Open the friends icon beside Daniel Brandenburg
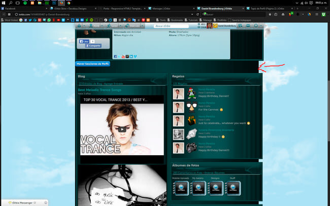This screenshot has height=206, width=330. [240, 26]
